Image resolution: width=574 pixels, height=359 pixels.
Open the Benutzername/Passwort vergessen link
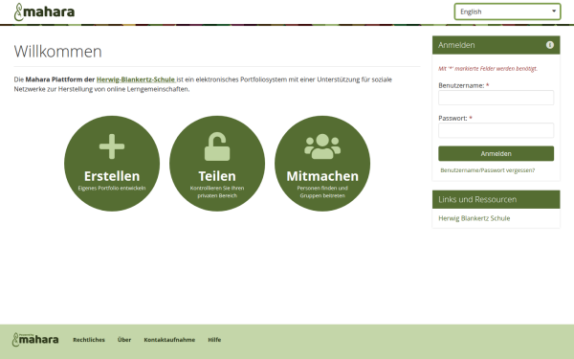pos(487,170)
